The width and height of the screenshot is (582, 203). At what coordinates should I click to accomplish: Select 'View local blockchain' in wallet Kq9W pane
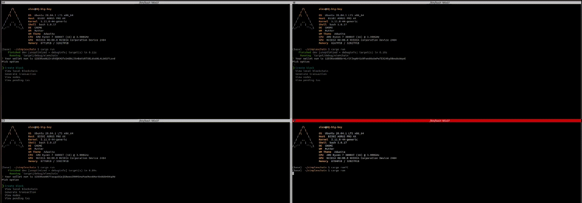[21, 189]
